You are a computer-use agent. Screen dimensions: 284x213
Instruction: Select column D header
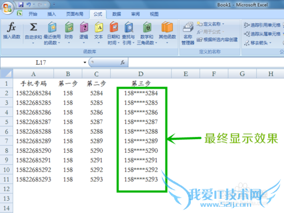pos(141,74)
